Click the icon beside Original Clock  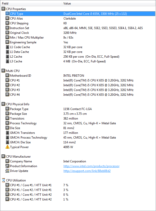[8, 33]
